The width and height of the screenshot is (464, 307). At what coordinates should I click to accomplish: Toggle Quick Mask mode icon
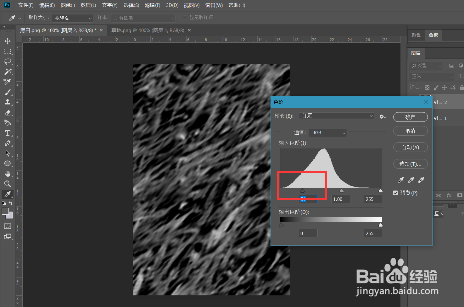tap(8, 226)
